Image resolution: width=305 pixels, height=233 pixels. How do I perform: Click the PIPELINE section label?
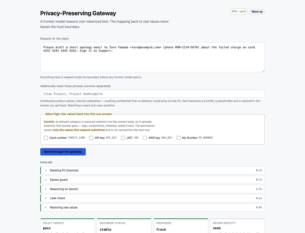(x=46, y=162)
